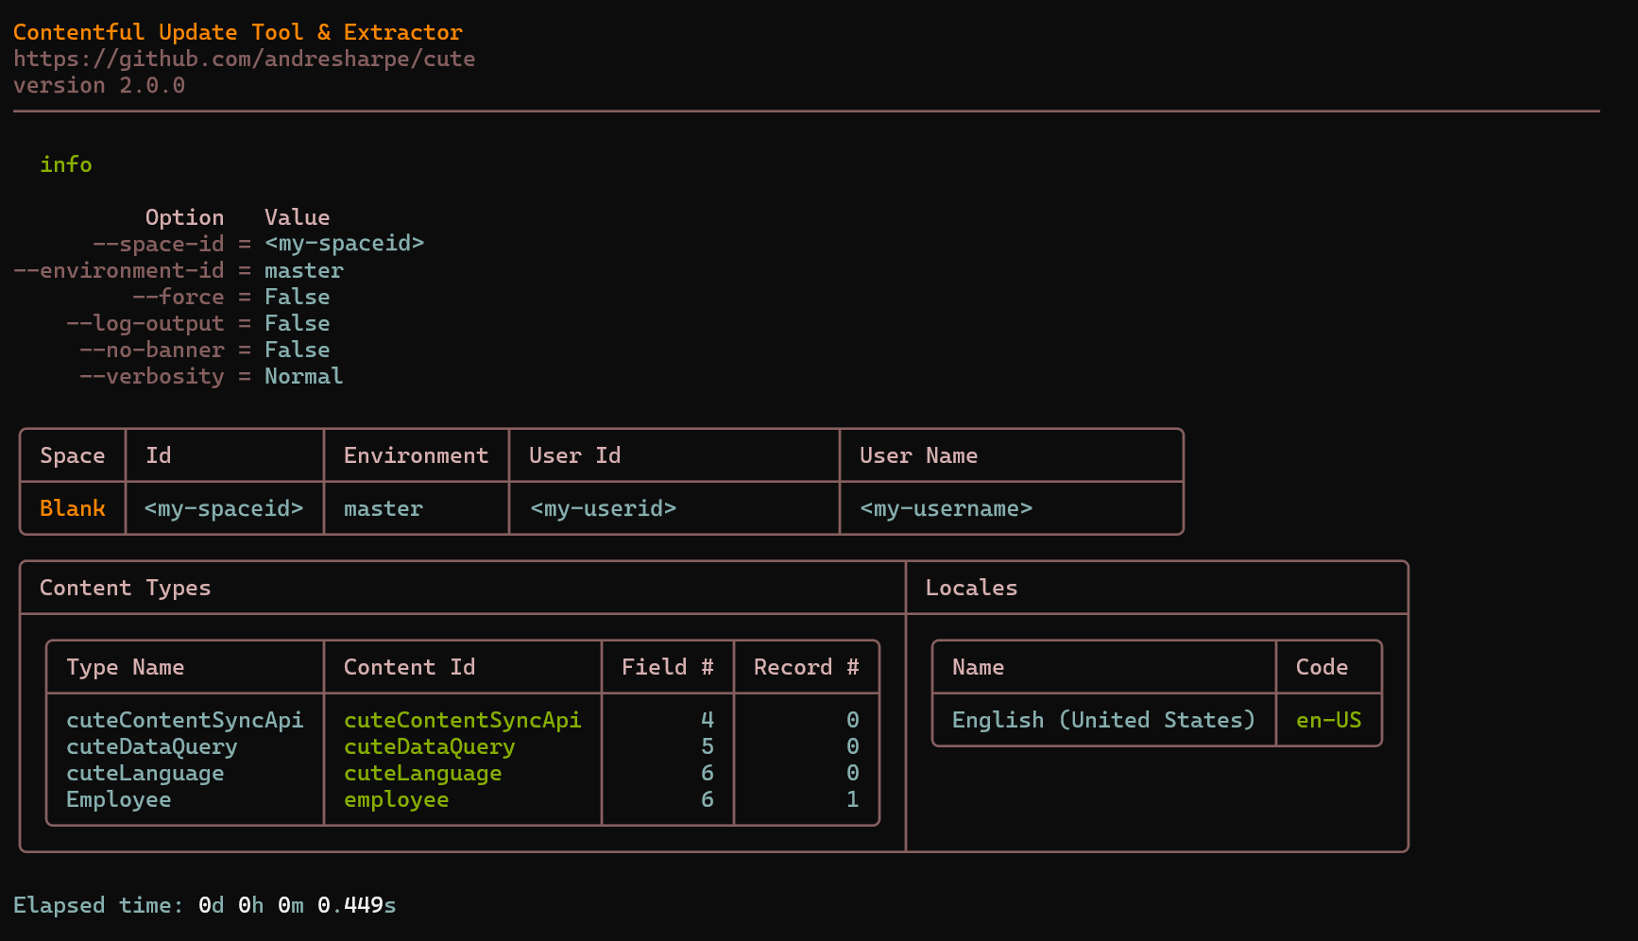The height and width of the screenshot is (941, 1638).
Task: Click the 'Content Id' column header
Action: (x=409, y=667)
